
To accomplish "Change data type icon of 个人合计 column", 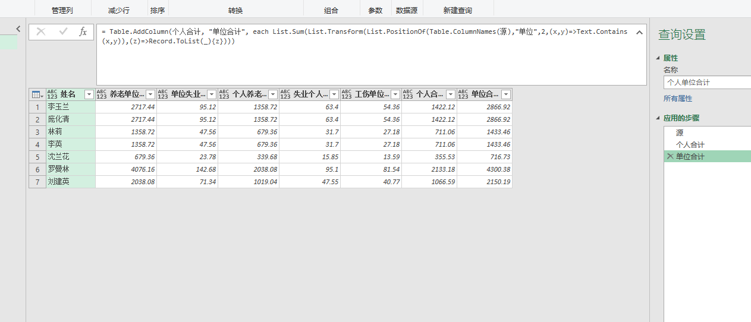I will click(x=408, y=94).
